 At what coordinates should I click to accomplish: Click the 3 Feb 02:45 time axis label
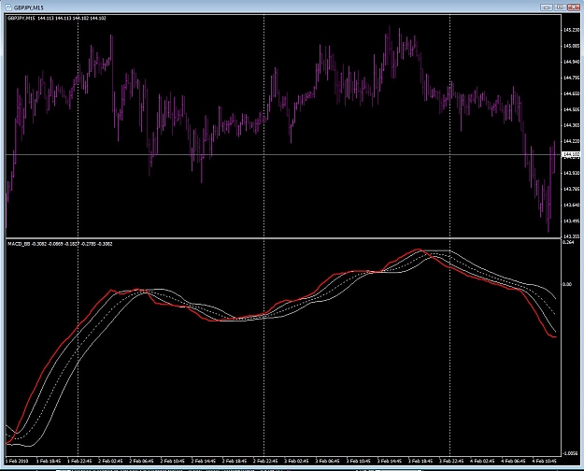[296, 462]
